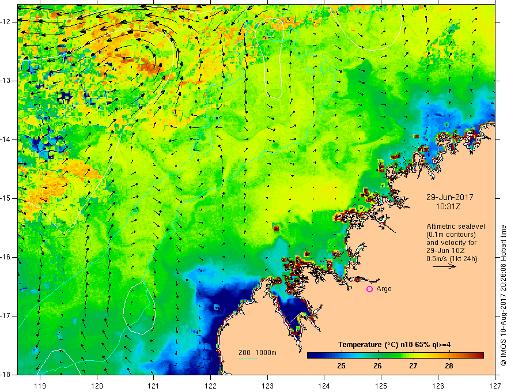
Task: Click the '10:31Z' time text
Action: click(x=448, y=206)
